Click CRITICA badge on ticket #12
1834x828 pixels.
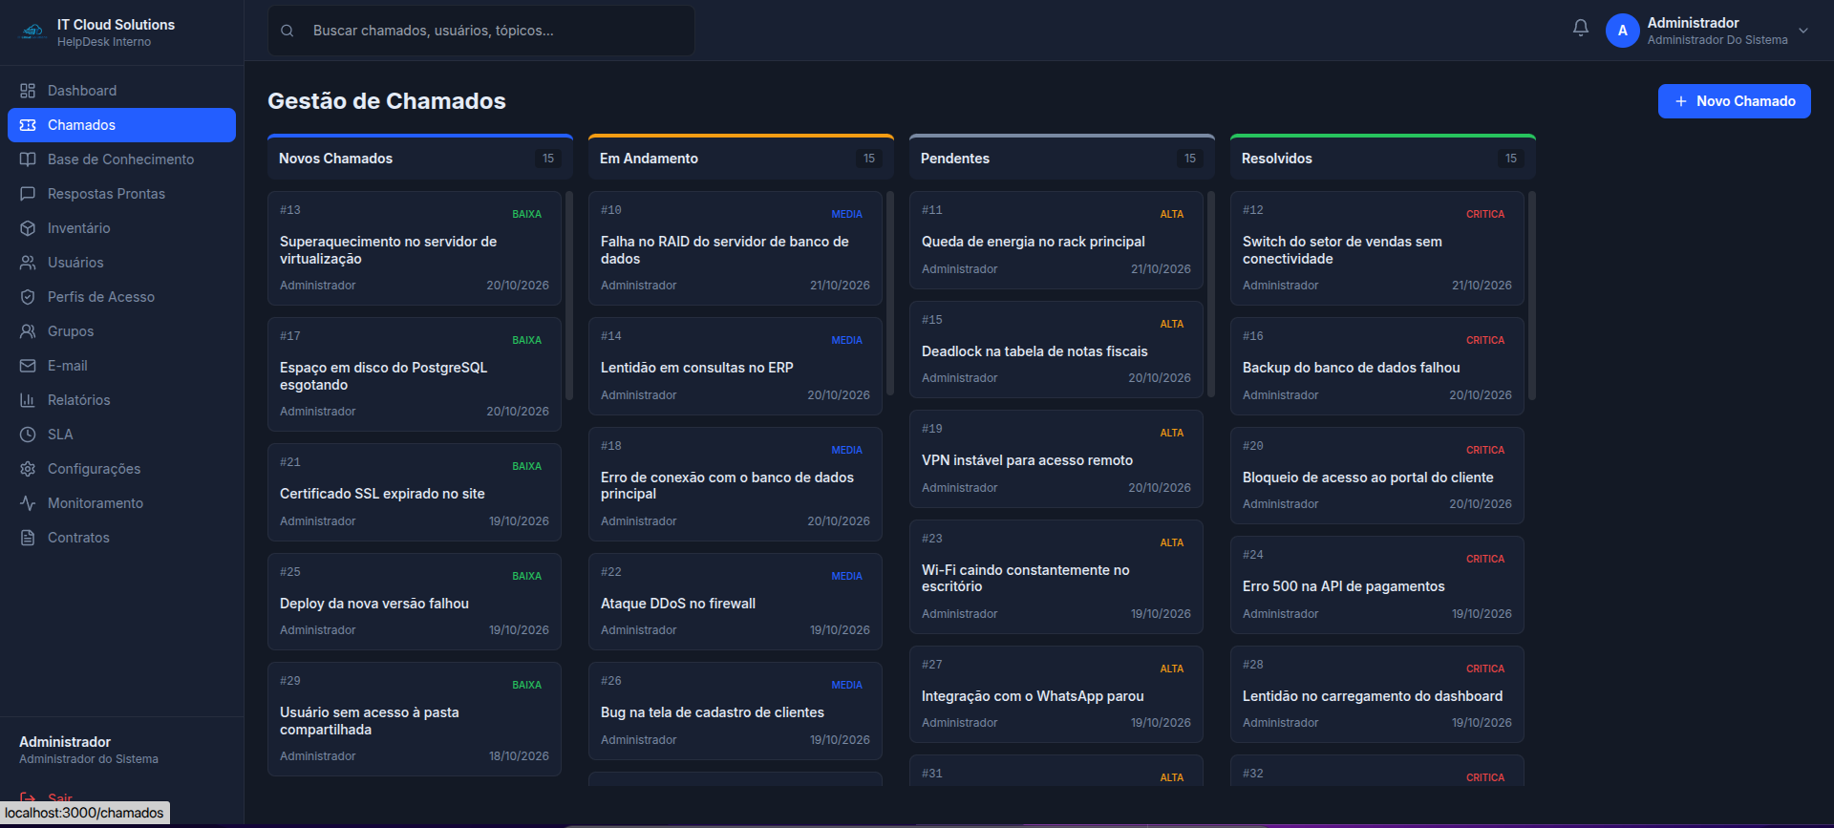point(1485,214)
